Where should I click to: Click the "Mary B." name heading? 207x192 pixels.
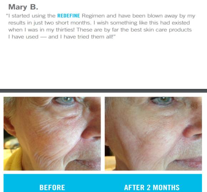click(23, 7)
